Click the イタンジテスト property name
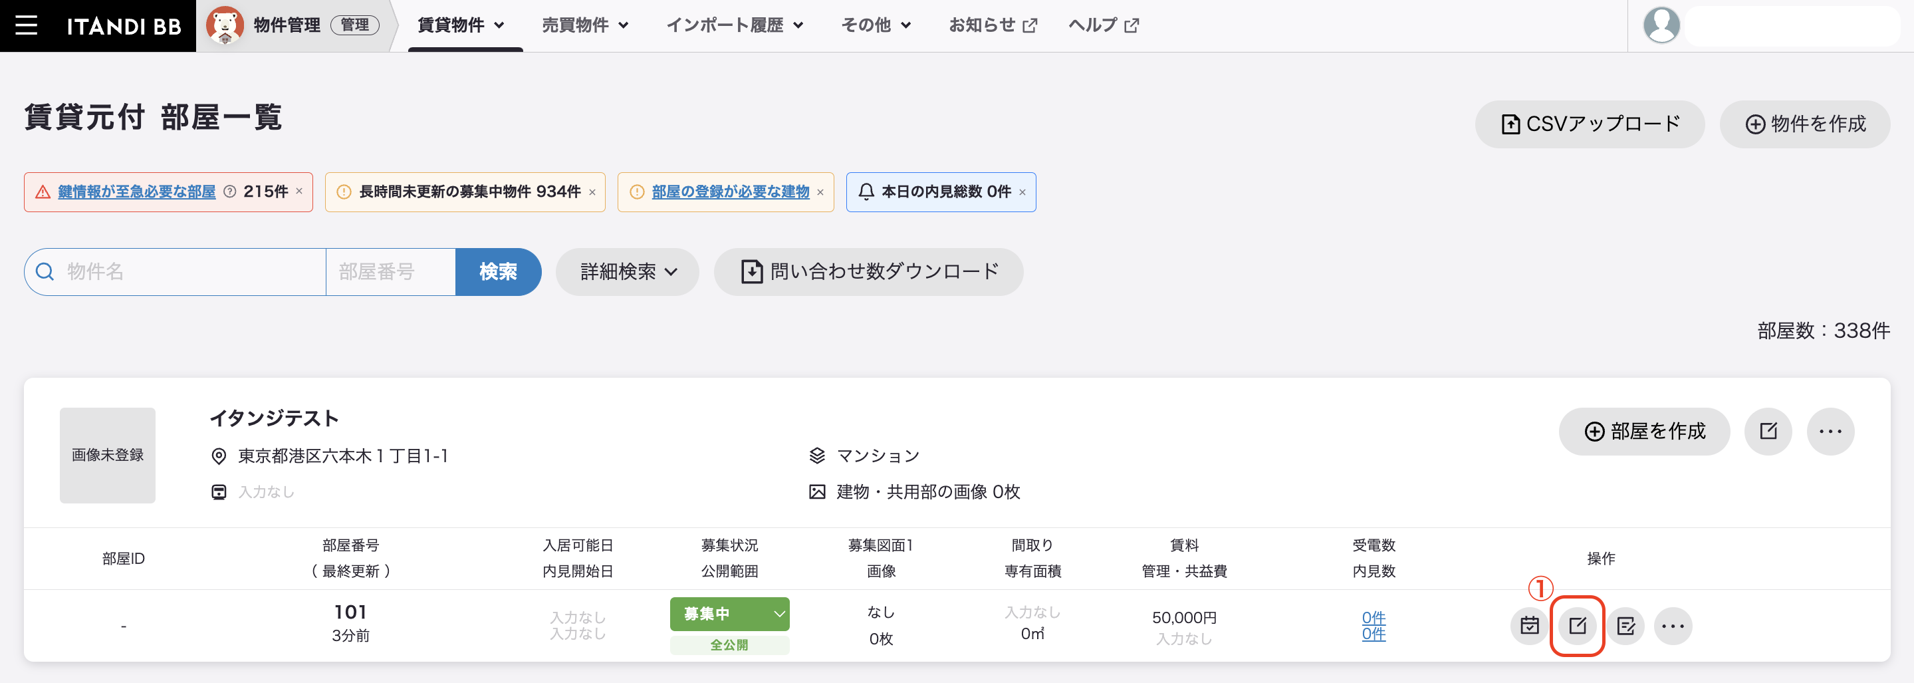This screenshot has width=1914, height=683. [x=274, y=418]
